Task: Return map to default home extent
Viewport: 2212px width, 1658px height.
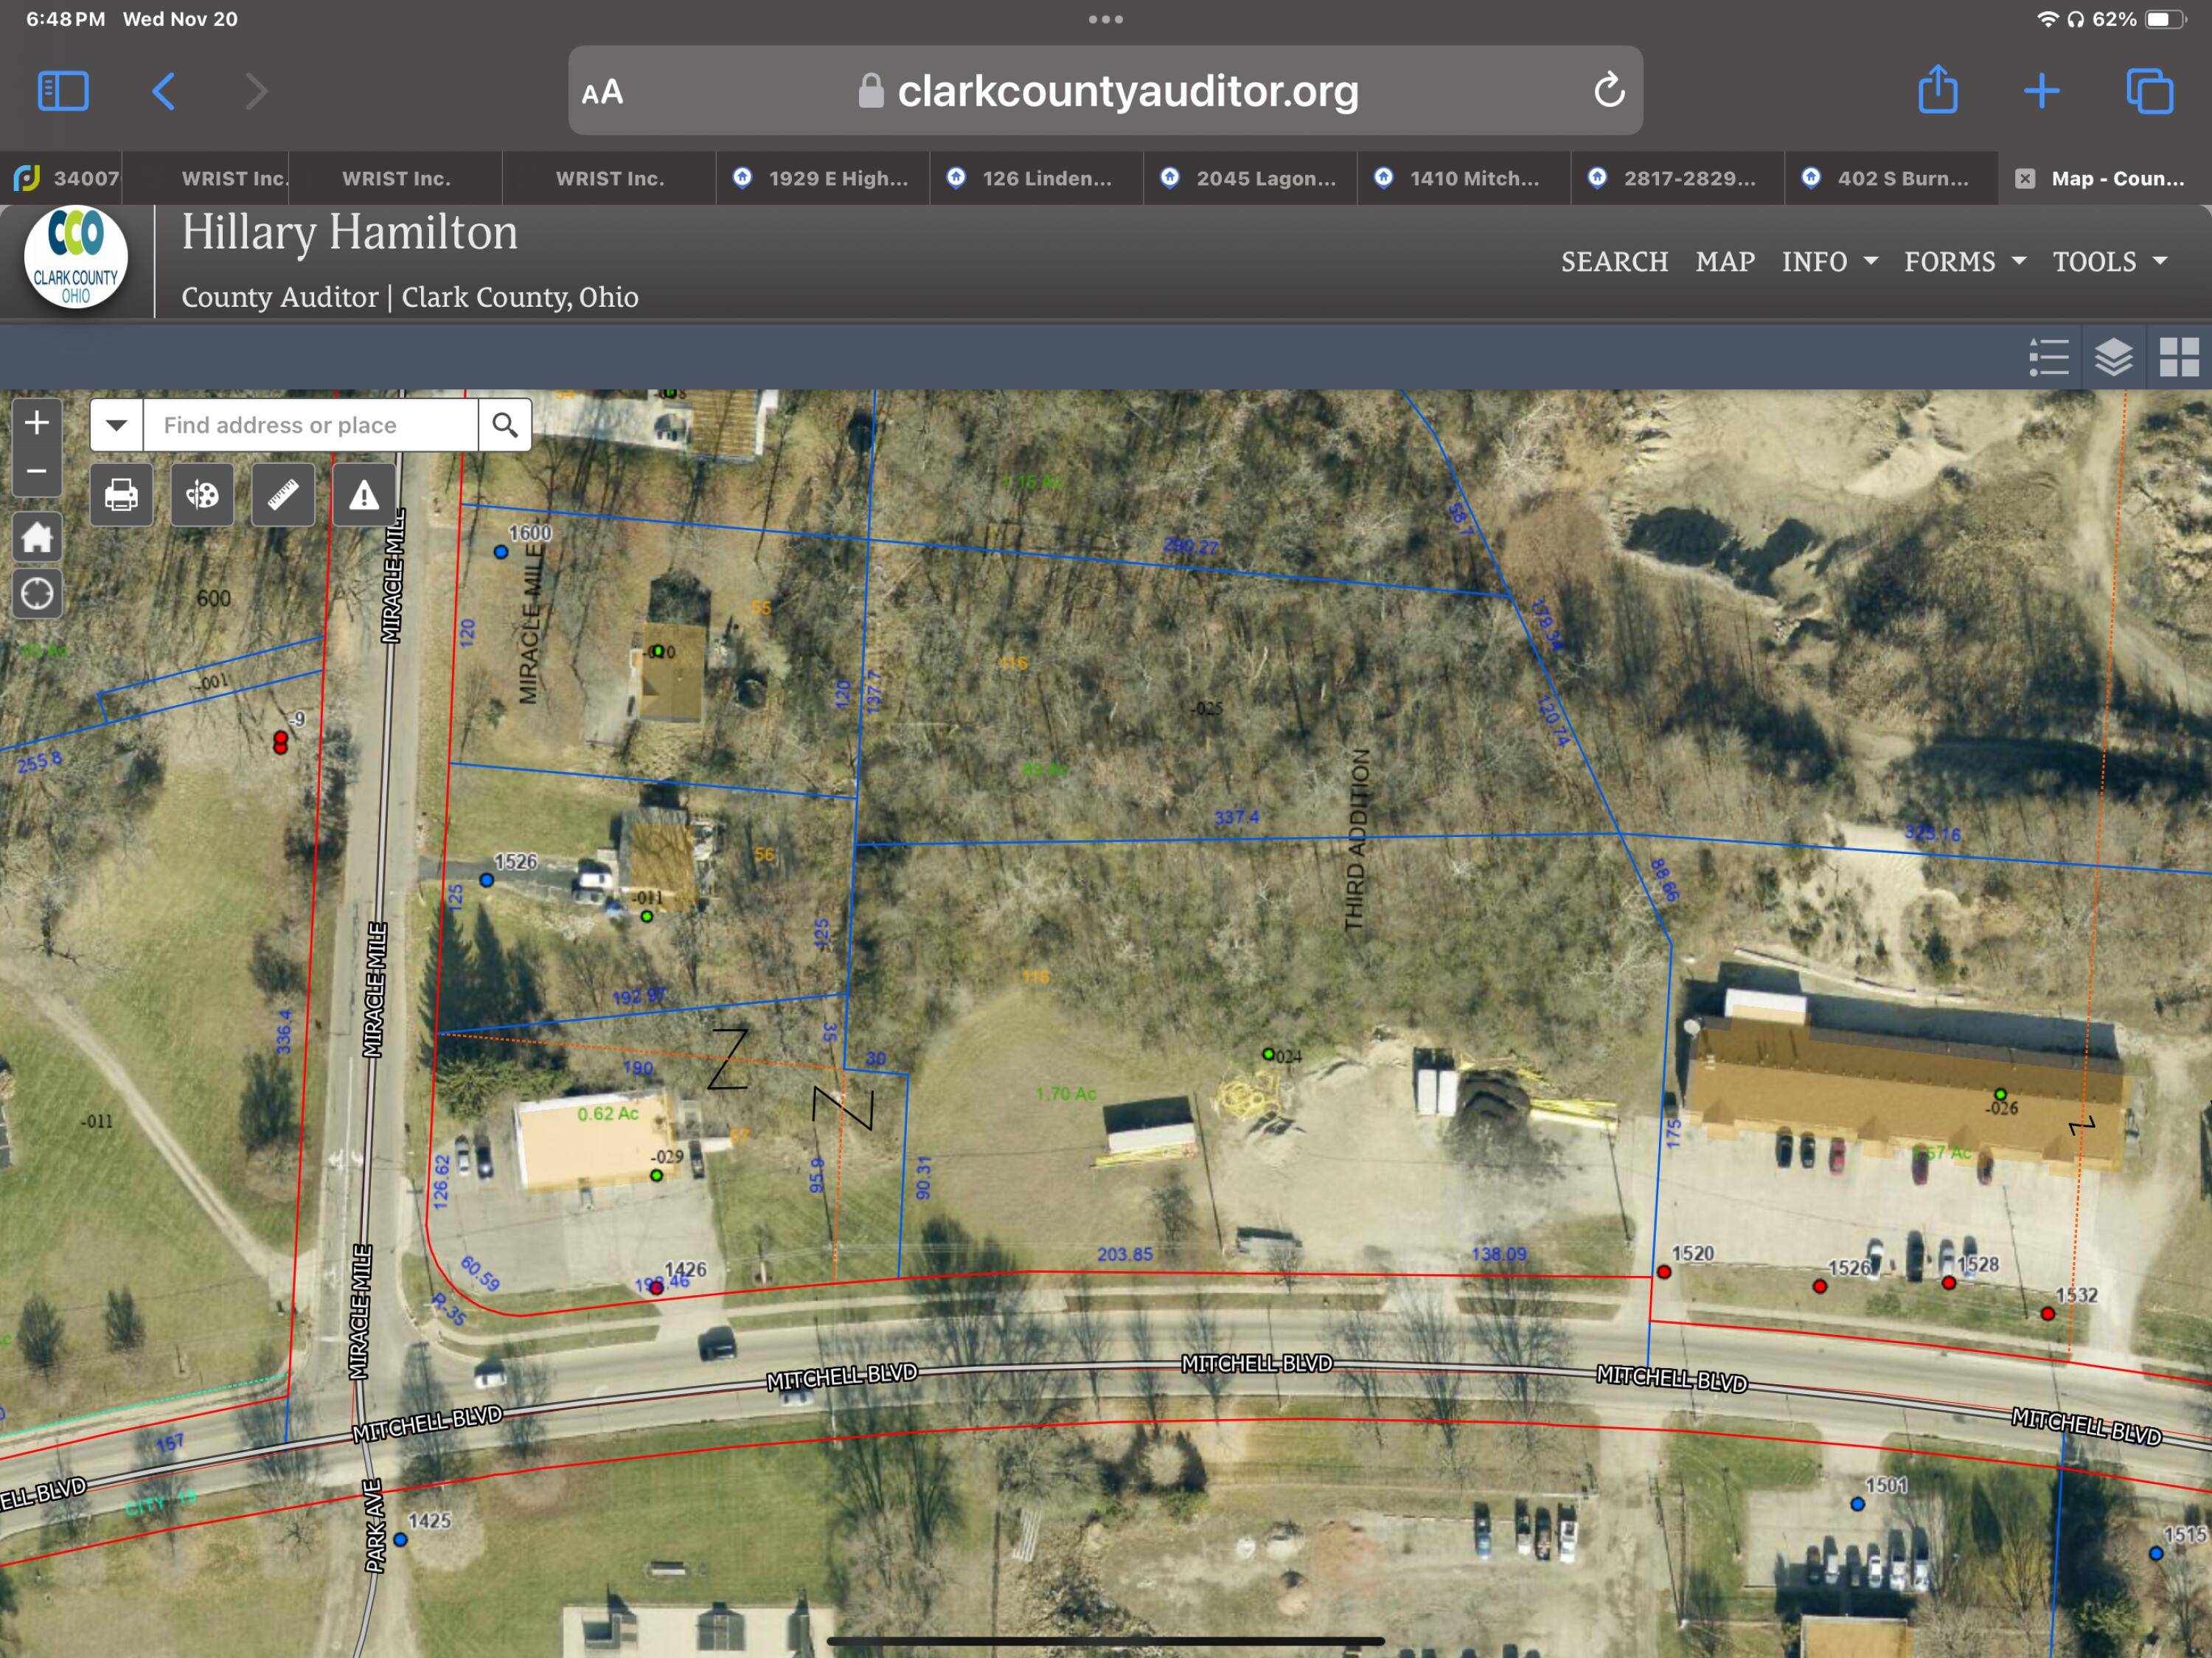Action: (x=37, y=538)
